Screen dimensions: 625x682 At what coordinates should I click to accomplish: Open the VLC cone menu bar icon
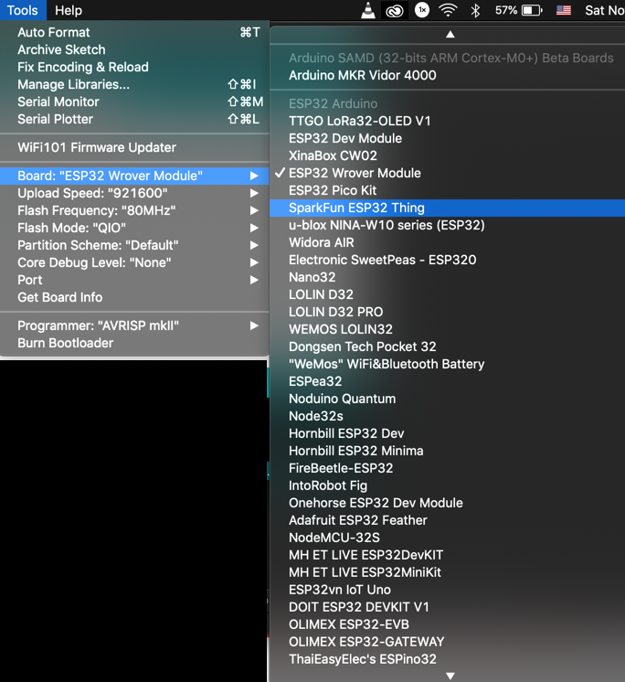coord(368,10)
